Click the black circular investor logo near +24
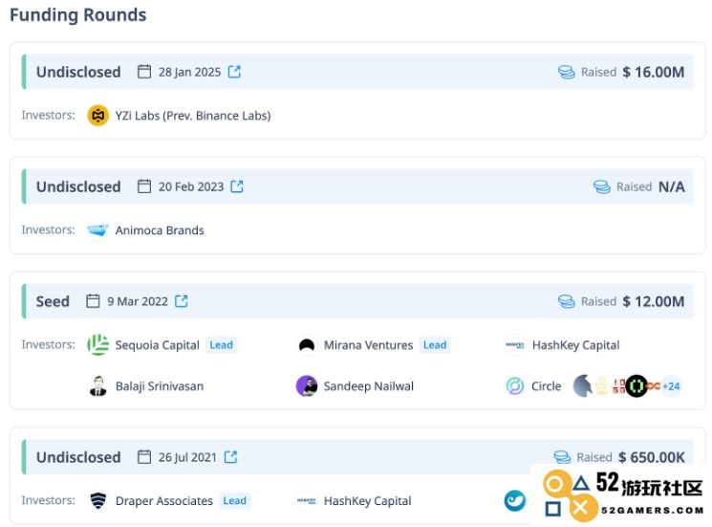 click(x=636, y=386)
